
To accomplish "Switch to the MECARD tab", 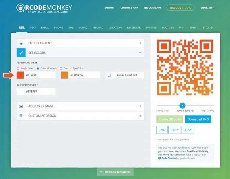I will click(98, 27).
